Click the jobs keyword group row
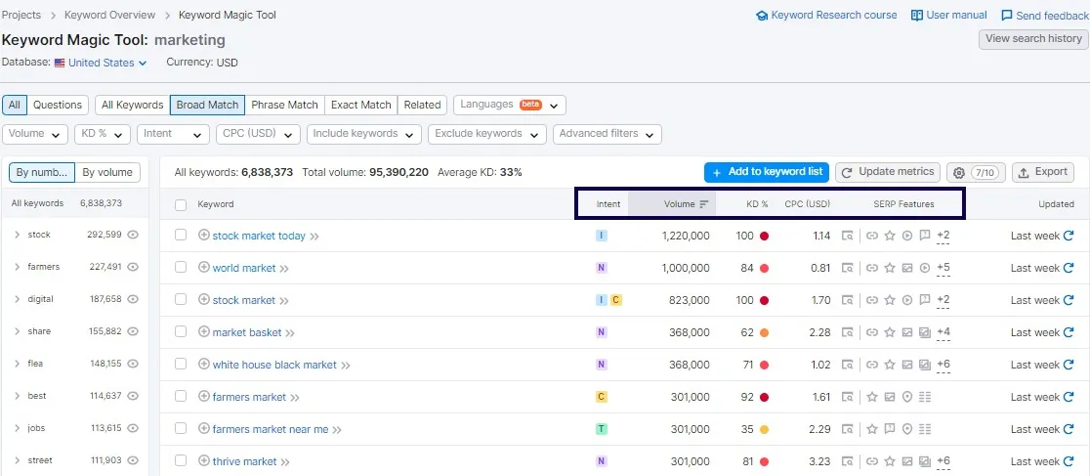Viewport: 1090px width, 476px height. [x=73, y=428]
